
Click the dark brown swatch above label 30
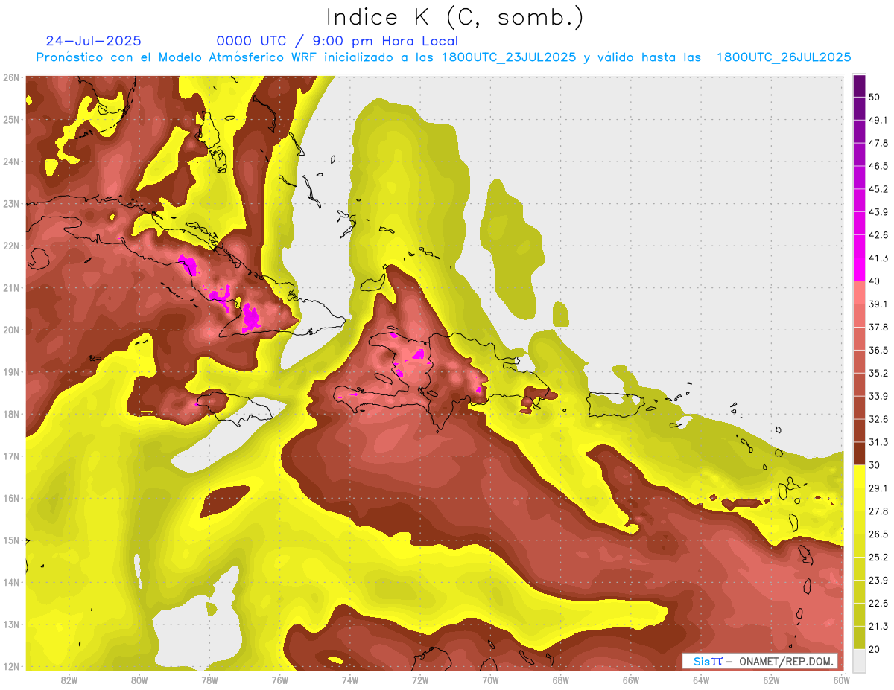pyautogui.click(x=859, y=454)
